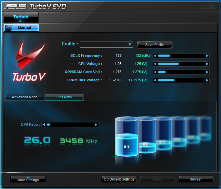Click Save Profile button
Screen dimensions: 221x189
[x=155, y=45]
